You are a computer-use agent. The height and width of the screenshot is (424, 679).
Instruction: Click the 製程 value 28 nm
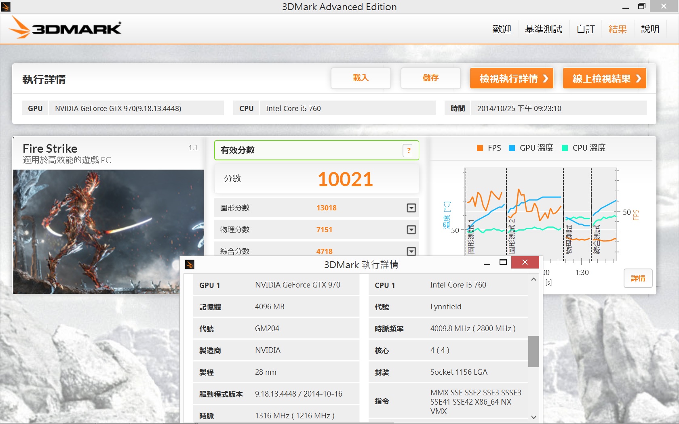[266, 372]
